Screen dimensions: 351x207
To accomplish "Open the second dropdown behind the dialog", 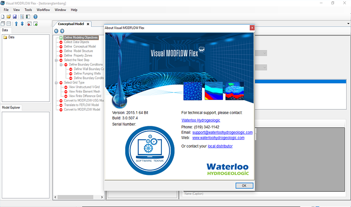I will pyautogui.click(x=264, y=67).
